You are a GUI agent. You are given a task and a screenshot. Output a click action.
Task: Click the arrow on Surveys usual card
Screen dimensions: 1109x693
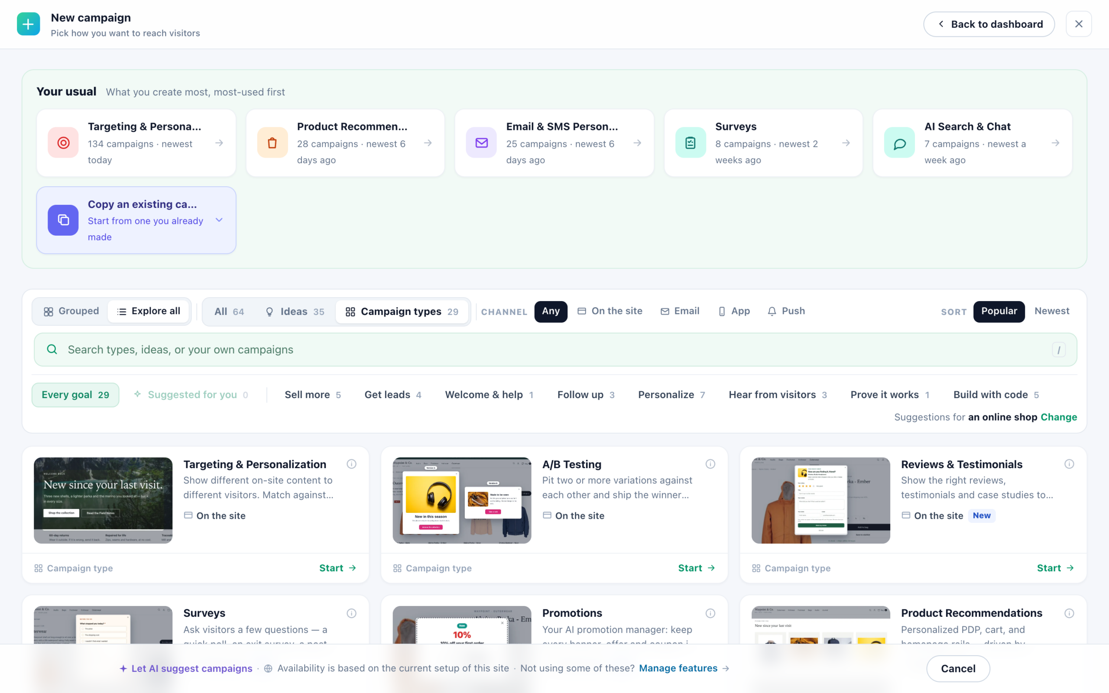coord(846,143)
